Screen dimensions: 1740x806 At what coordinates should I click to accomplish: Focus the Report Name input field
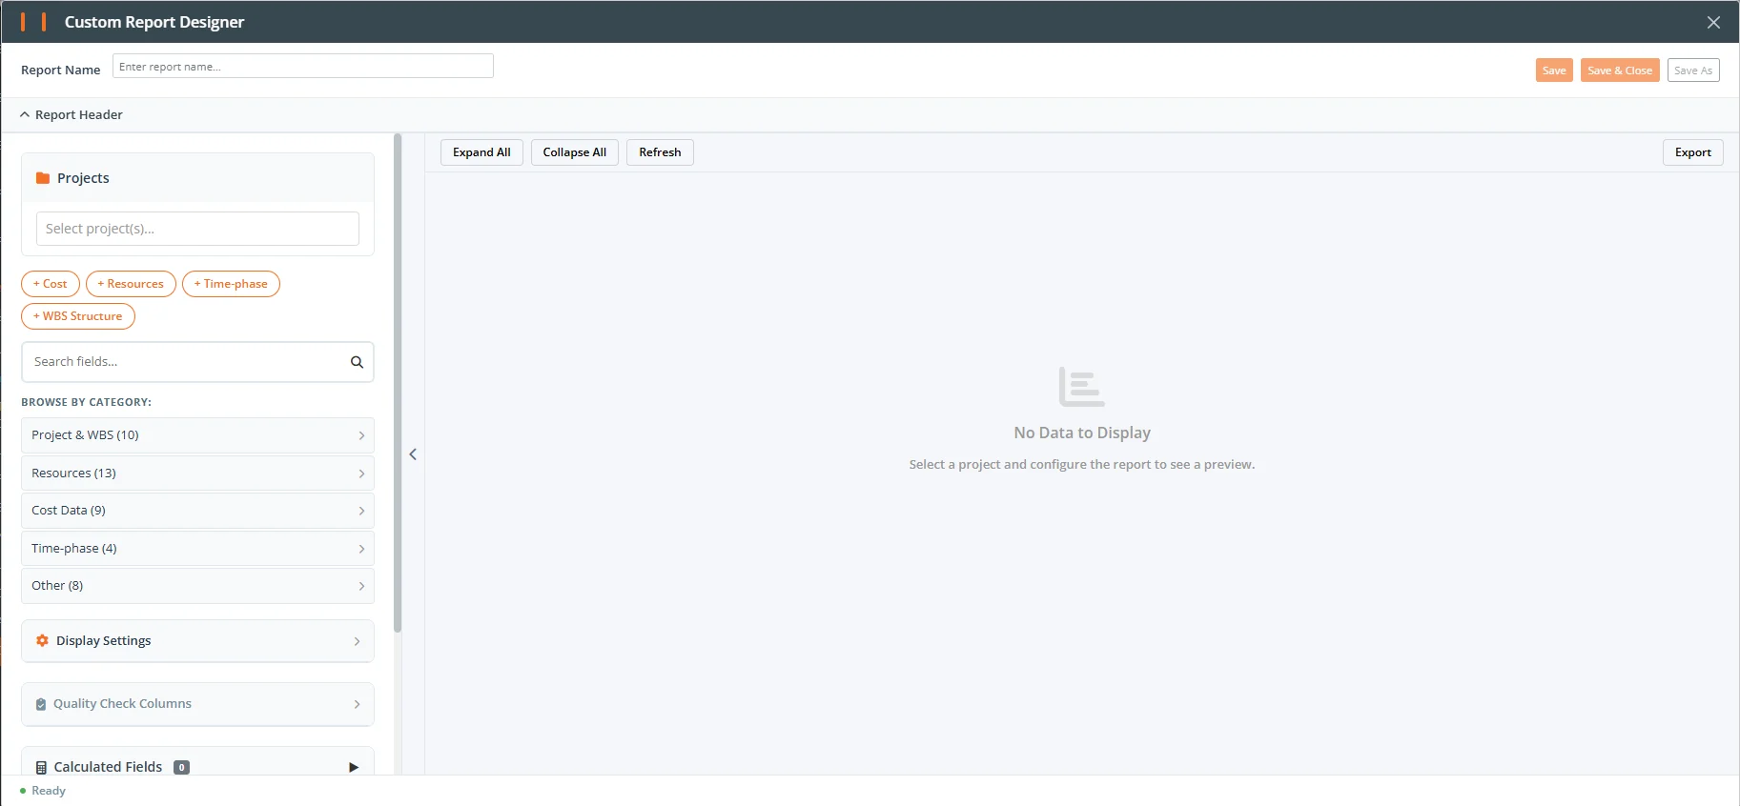(303, 67)
